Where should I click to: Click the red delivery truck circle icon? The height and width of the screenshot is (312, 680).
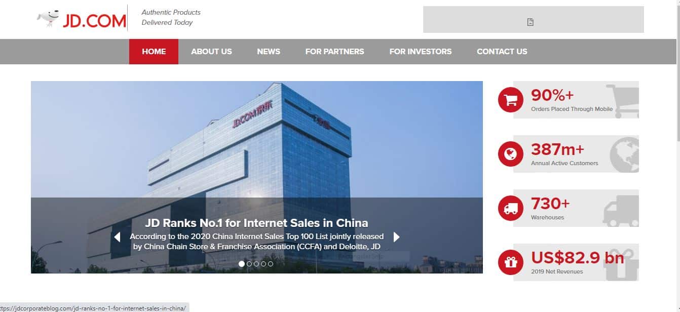click(510, 208)
